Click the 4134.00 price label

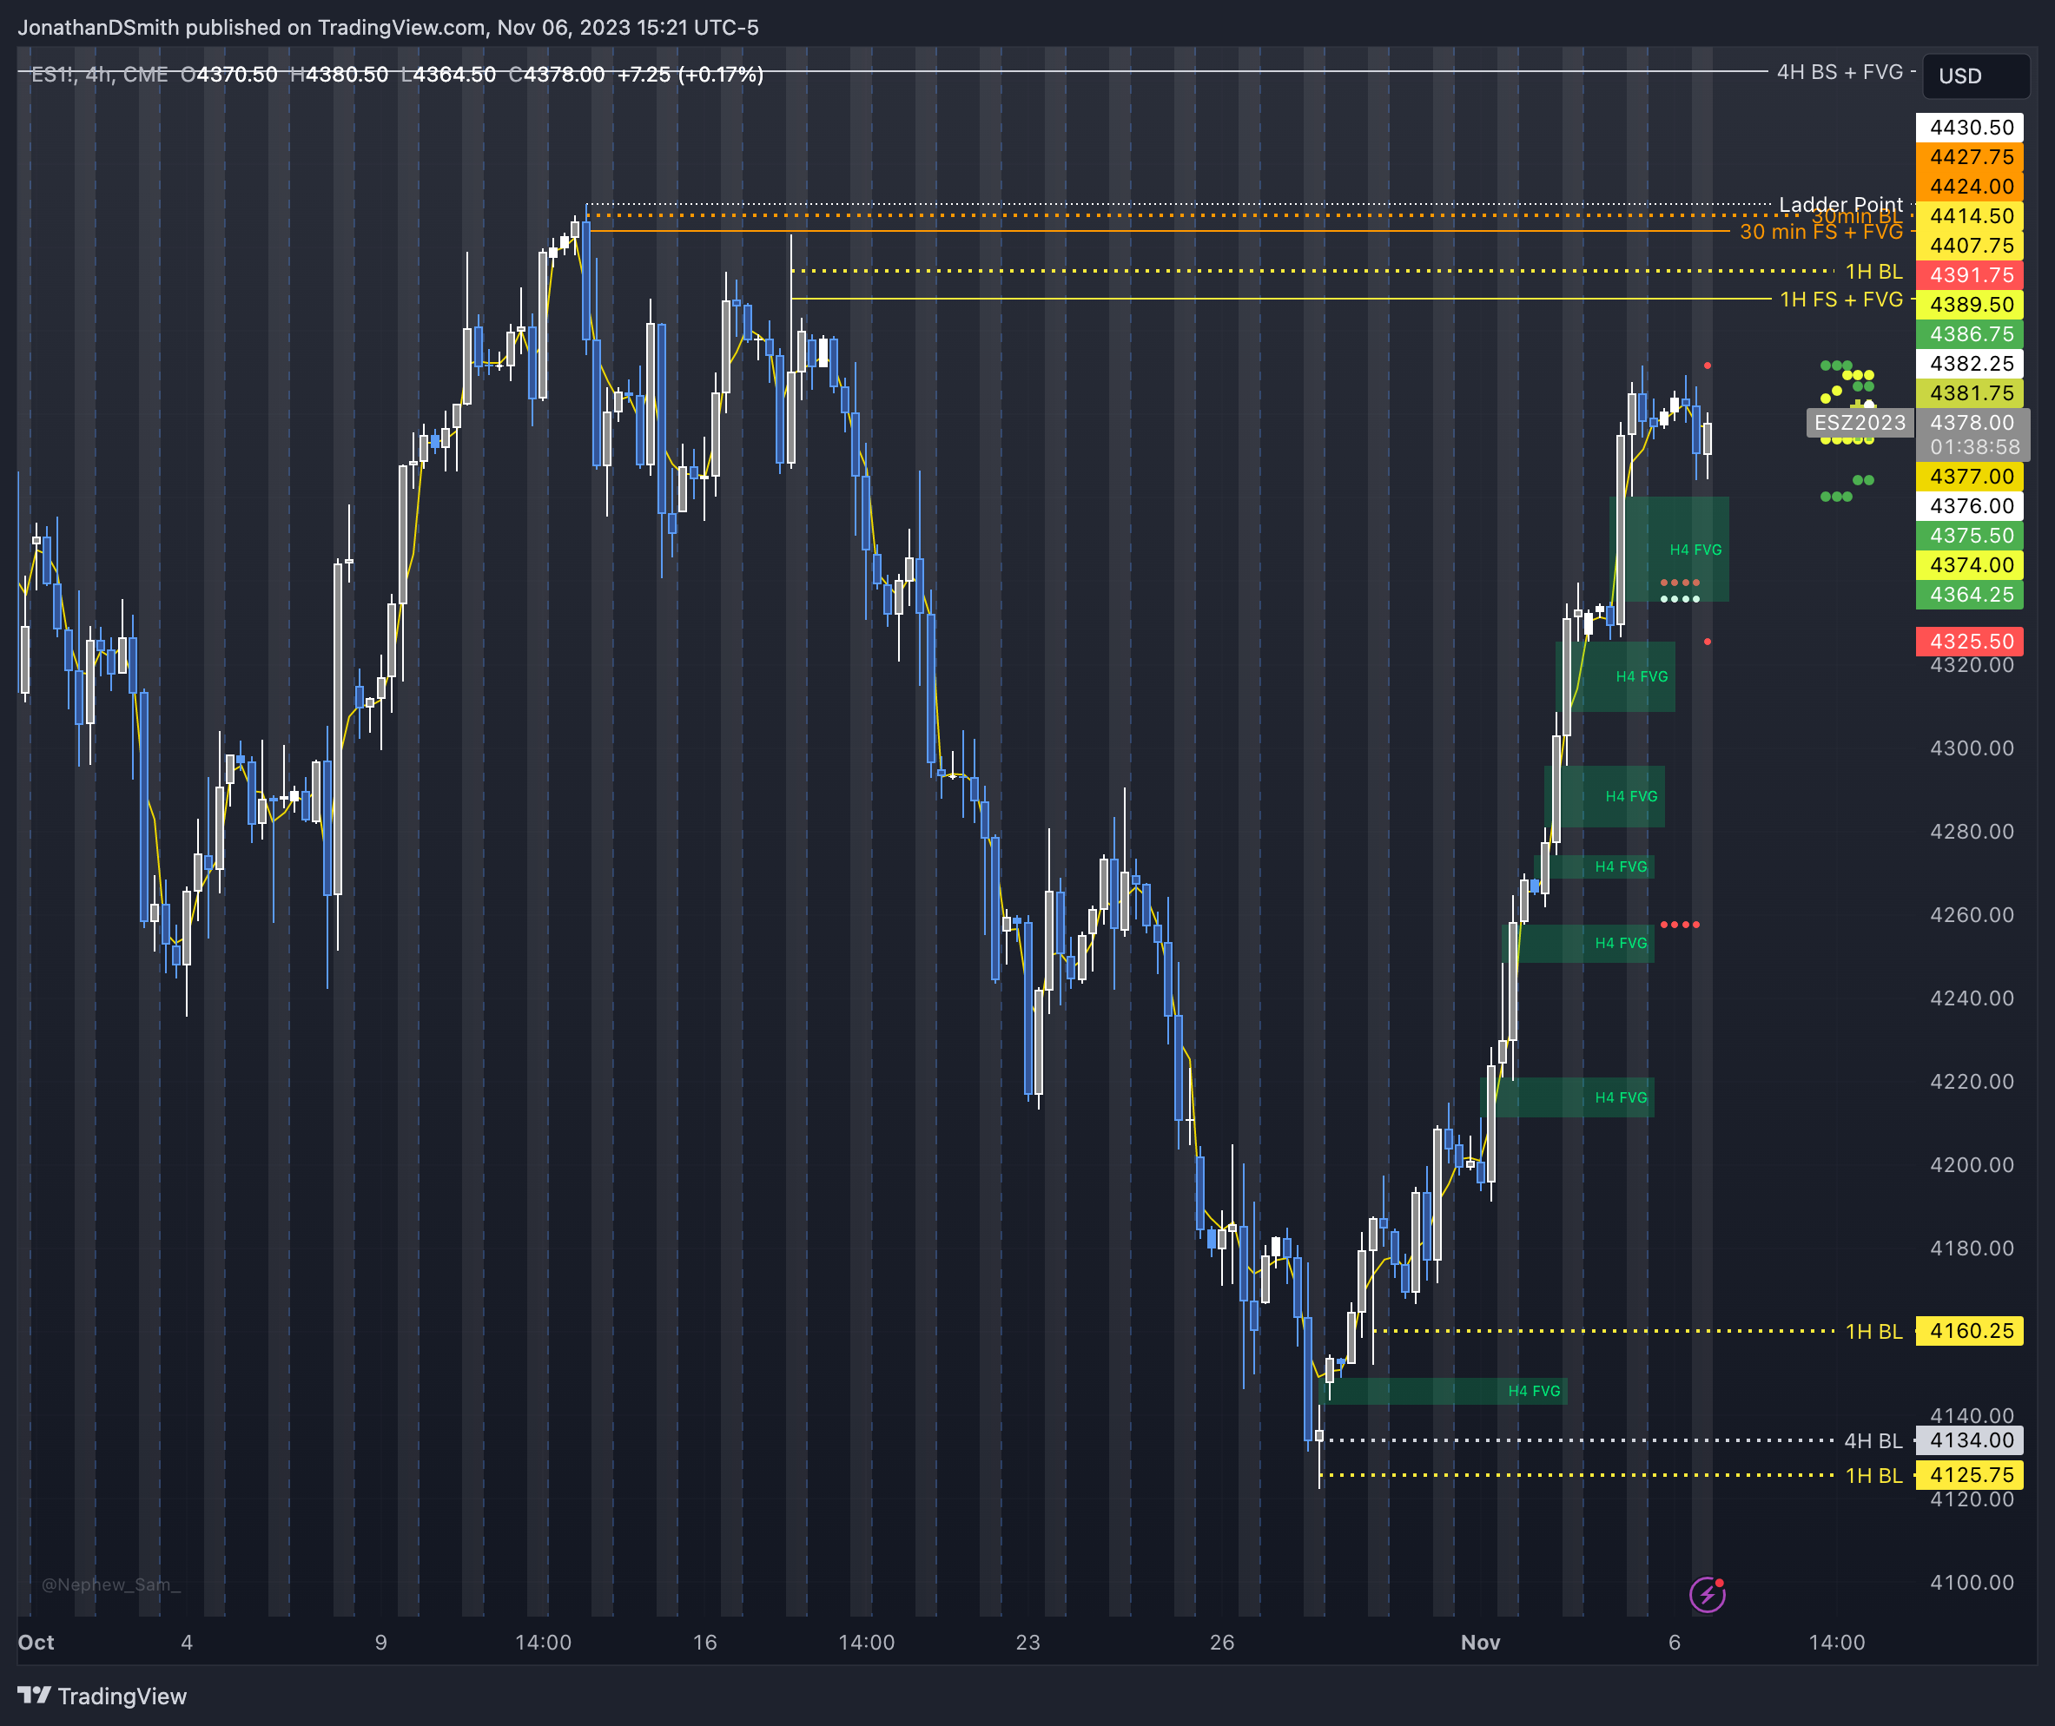[x=1969, y=1440]
